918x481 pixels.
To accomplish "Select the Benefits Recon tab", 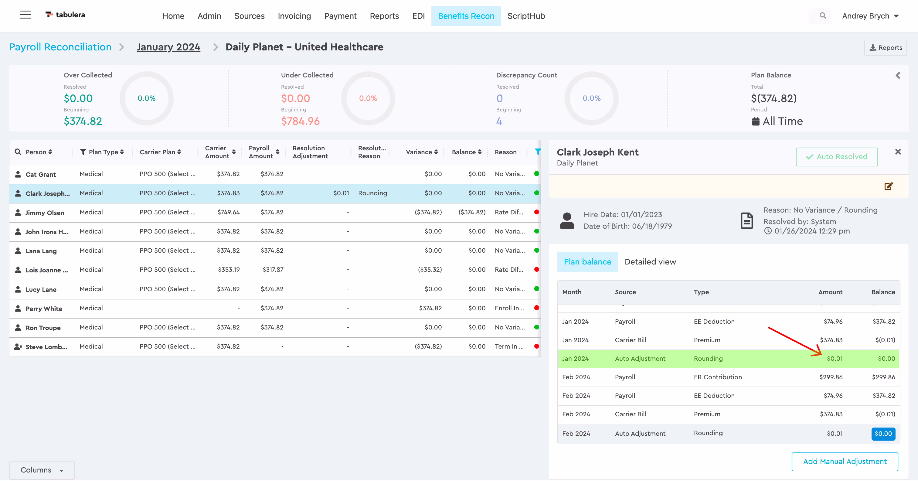I will tap(466, 16).
